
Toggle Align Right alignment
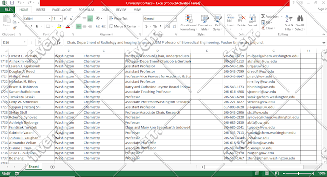point(90,26)
